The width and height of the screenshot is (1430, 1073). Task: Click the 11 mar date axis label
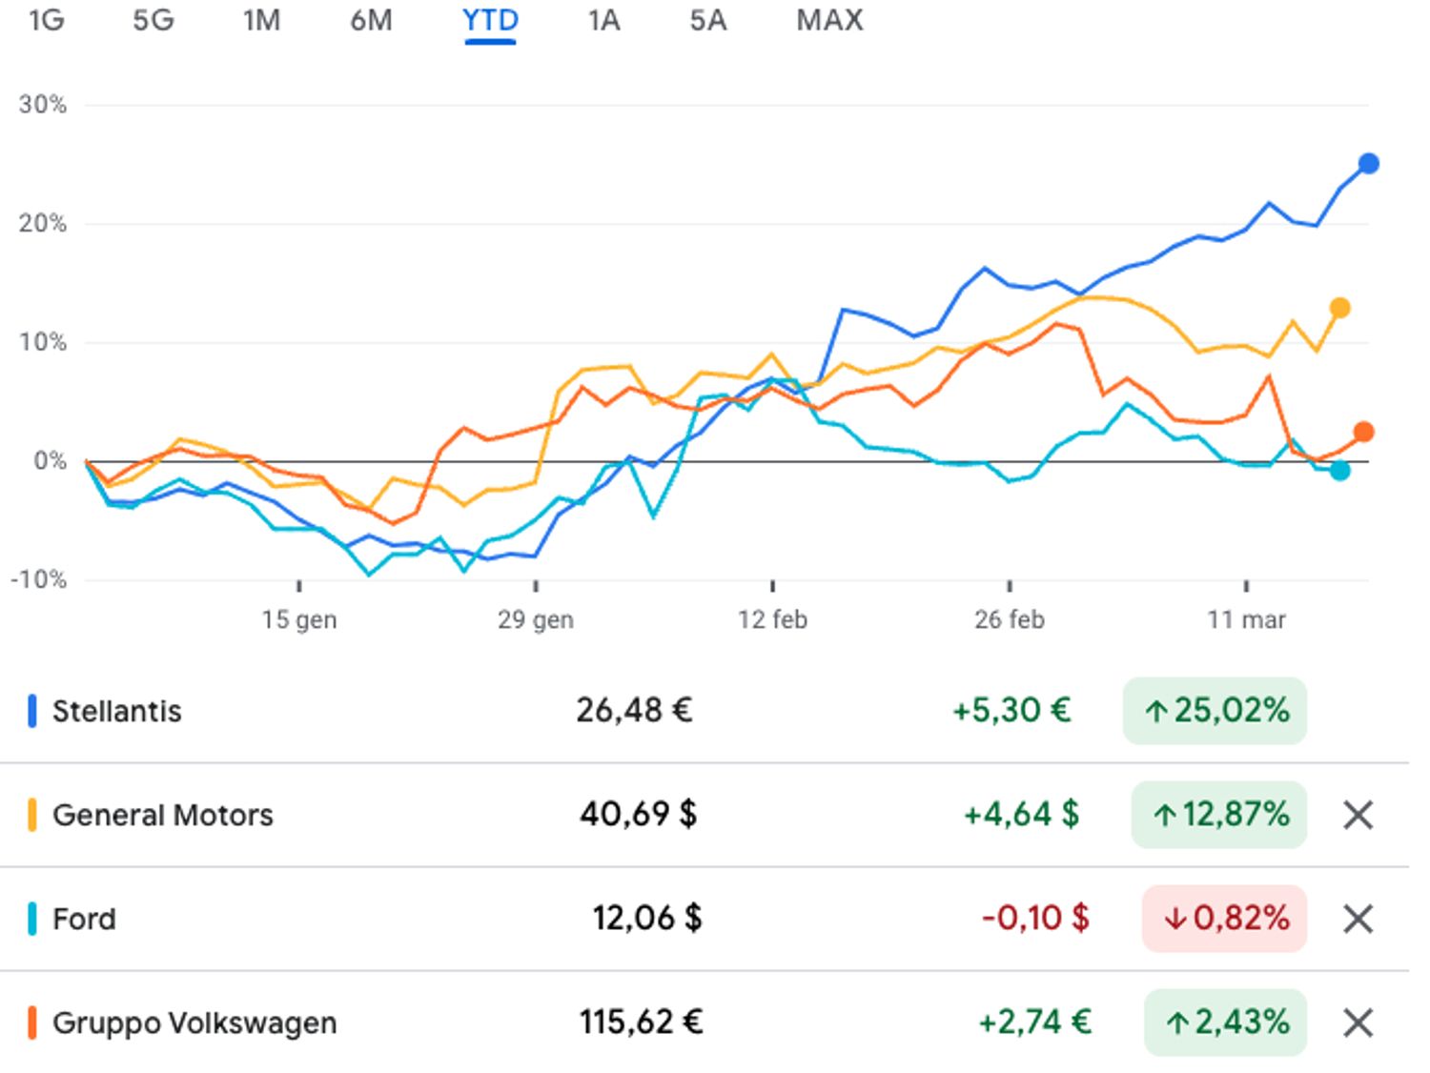click(1246, 619)
